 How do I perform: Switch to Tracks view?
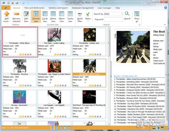(70, 17)
